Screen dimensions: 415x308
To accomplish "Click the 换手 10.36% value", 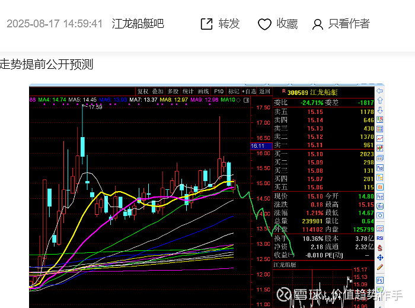I will tap(313, 239).
